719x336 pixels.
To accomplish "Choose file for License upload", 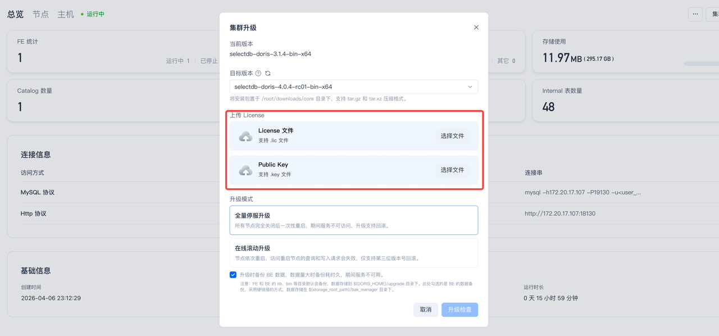I will coord(452,136).
